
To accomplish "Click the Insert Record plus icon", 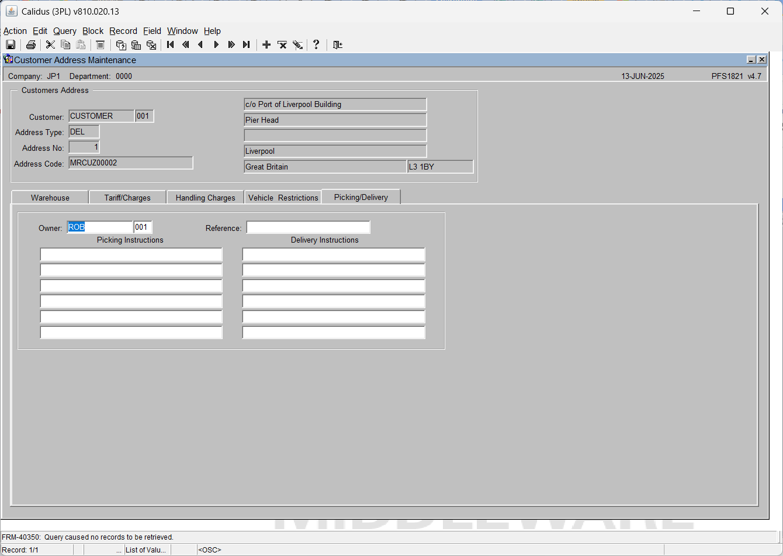I will click(266, 45).
